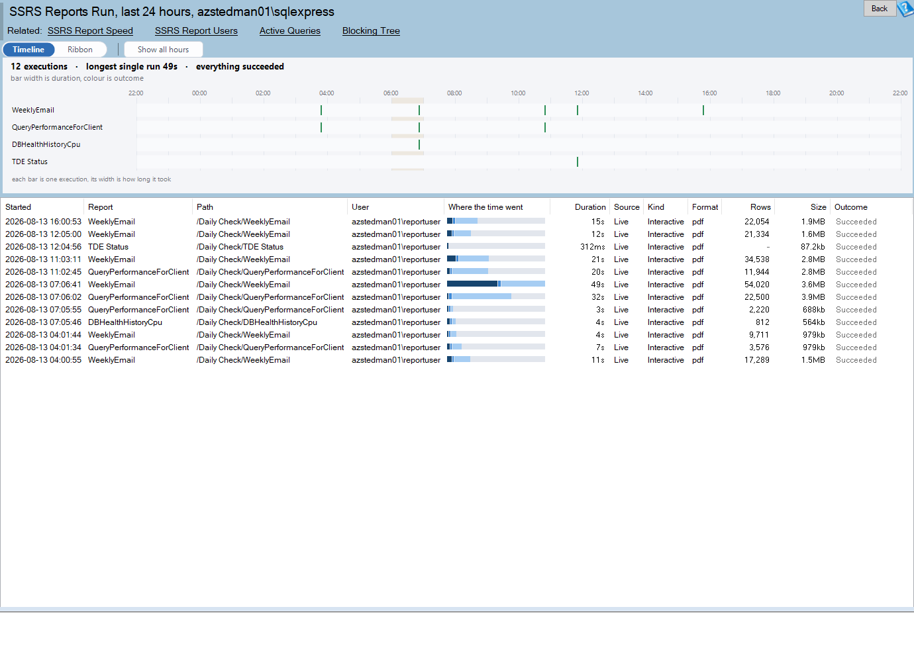Click the 87.2kb size value

pyautogui.click(x=813, y=247)
